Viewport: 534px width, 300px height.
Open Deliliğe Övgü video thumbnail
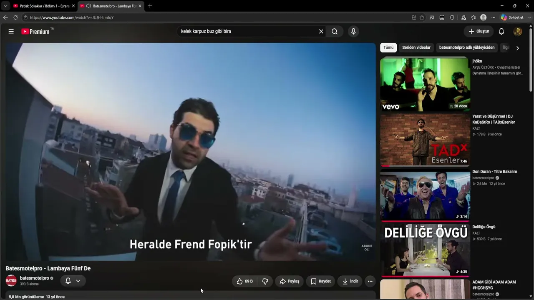click(425, 251)
